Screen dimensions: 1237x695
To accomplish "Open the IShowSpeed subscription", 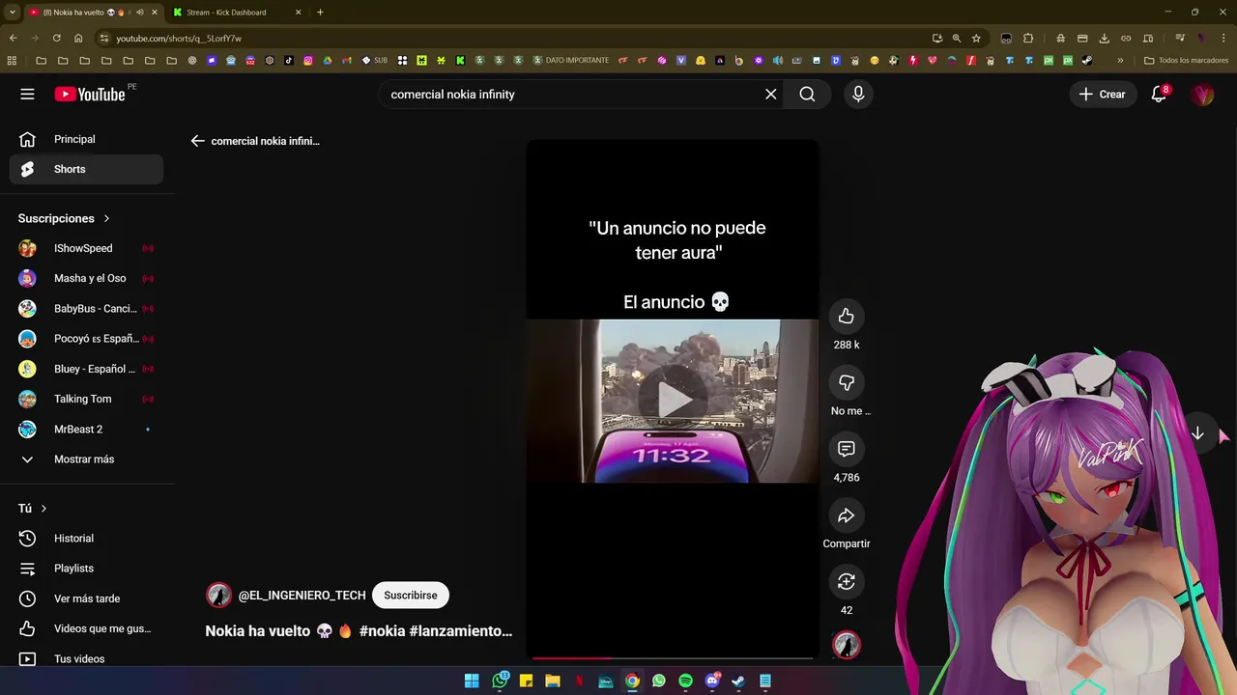I will coord(87,248).
